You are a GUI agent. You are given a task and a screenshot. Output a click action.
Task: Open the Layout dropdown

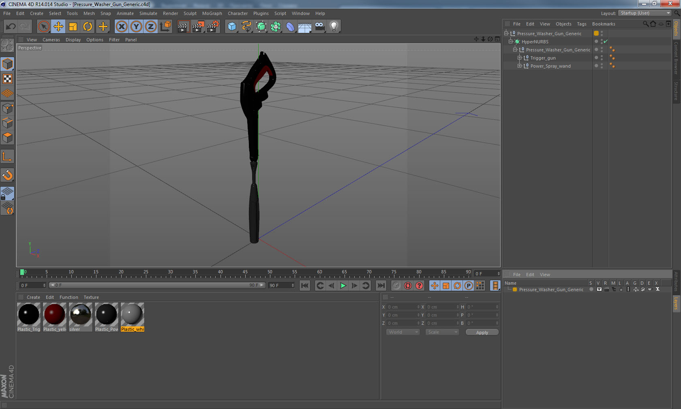645,13
